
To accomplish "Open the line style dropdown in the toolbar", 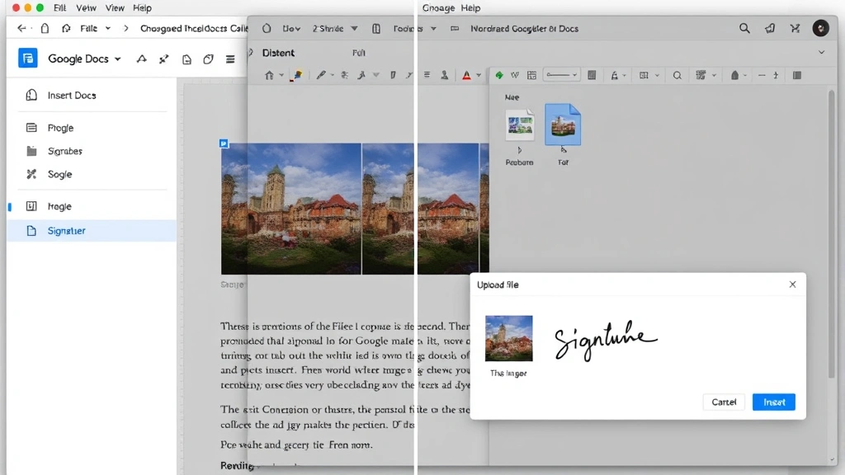I will 561,75.
